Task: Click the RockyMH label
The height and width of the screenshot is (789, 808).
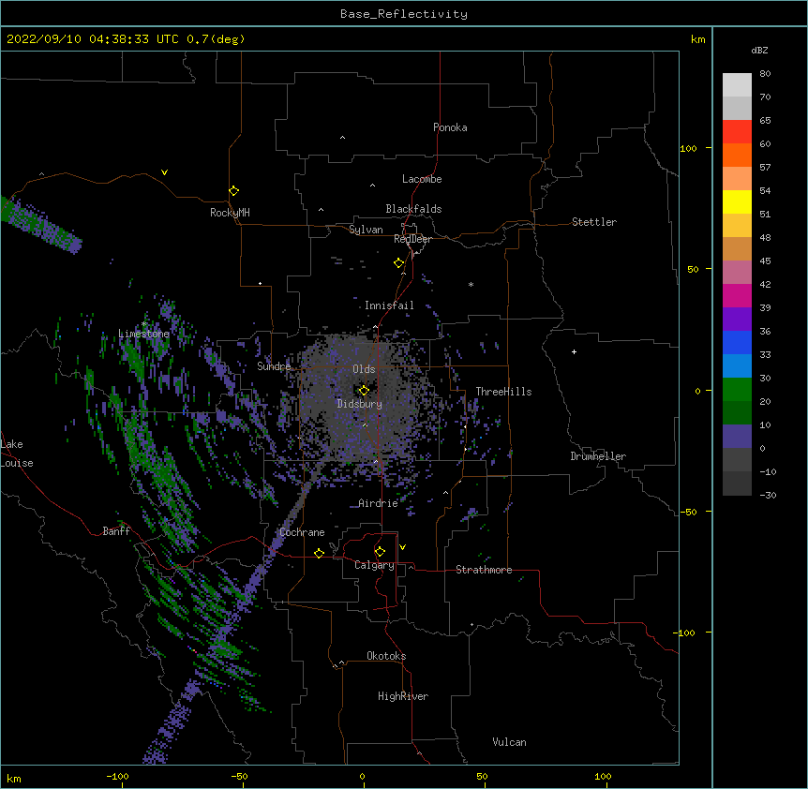Action: point(230,213)
